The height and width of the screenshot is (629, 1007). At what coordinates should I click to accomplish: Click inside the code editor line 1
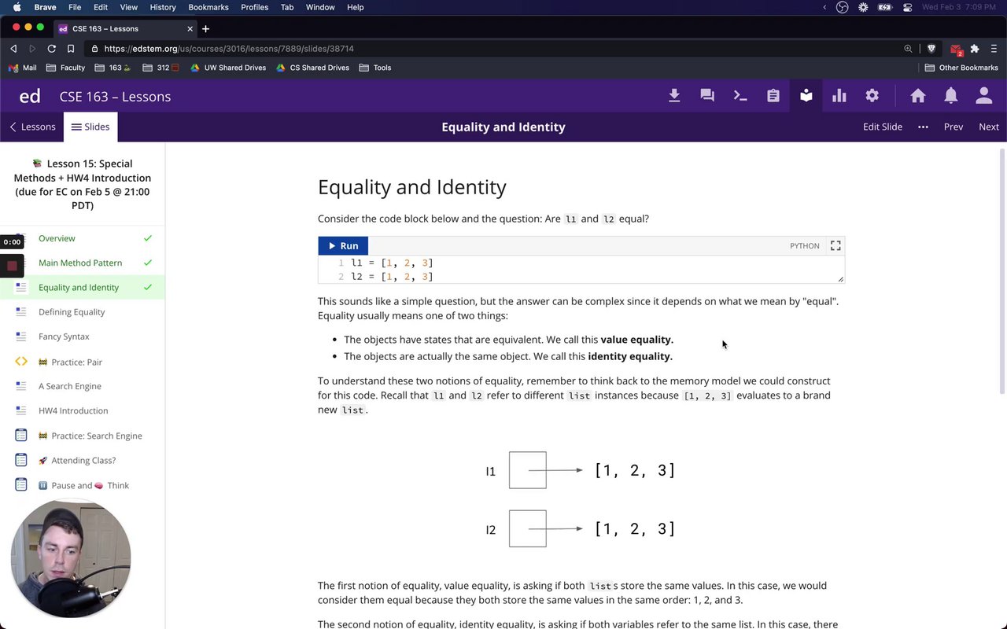pyautogui.click(x=582, y=263)
